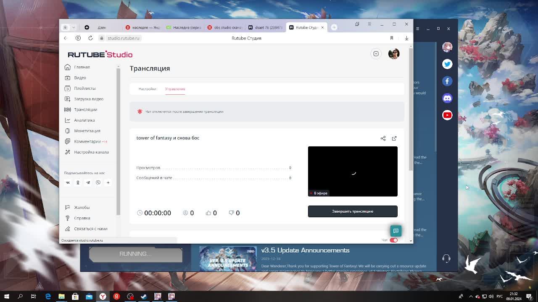The height and width of the screenshot is (302, 538).
Task: Reload the page in the browser
Action: [90, 38]
